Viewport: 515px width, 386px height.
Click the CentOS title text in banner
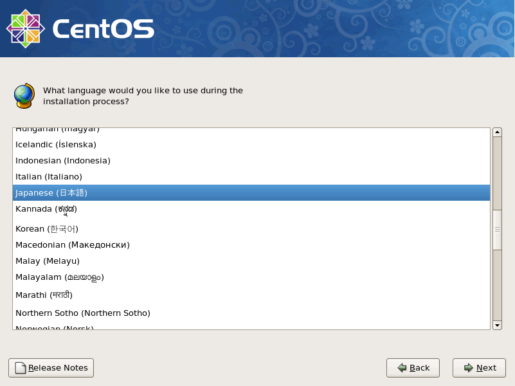pos(103,28)
